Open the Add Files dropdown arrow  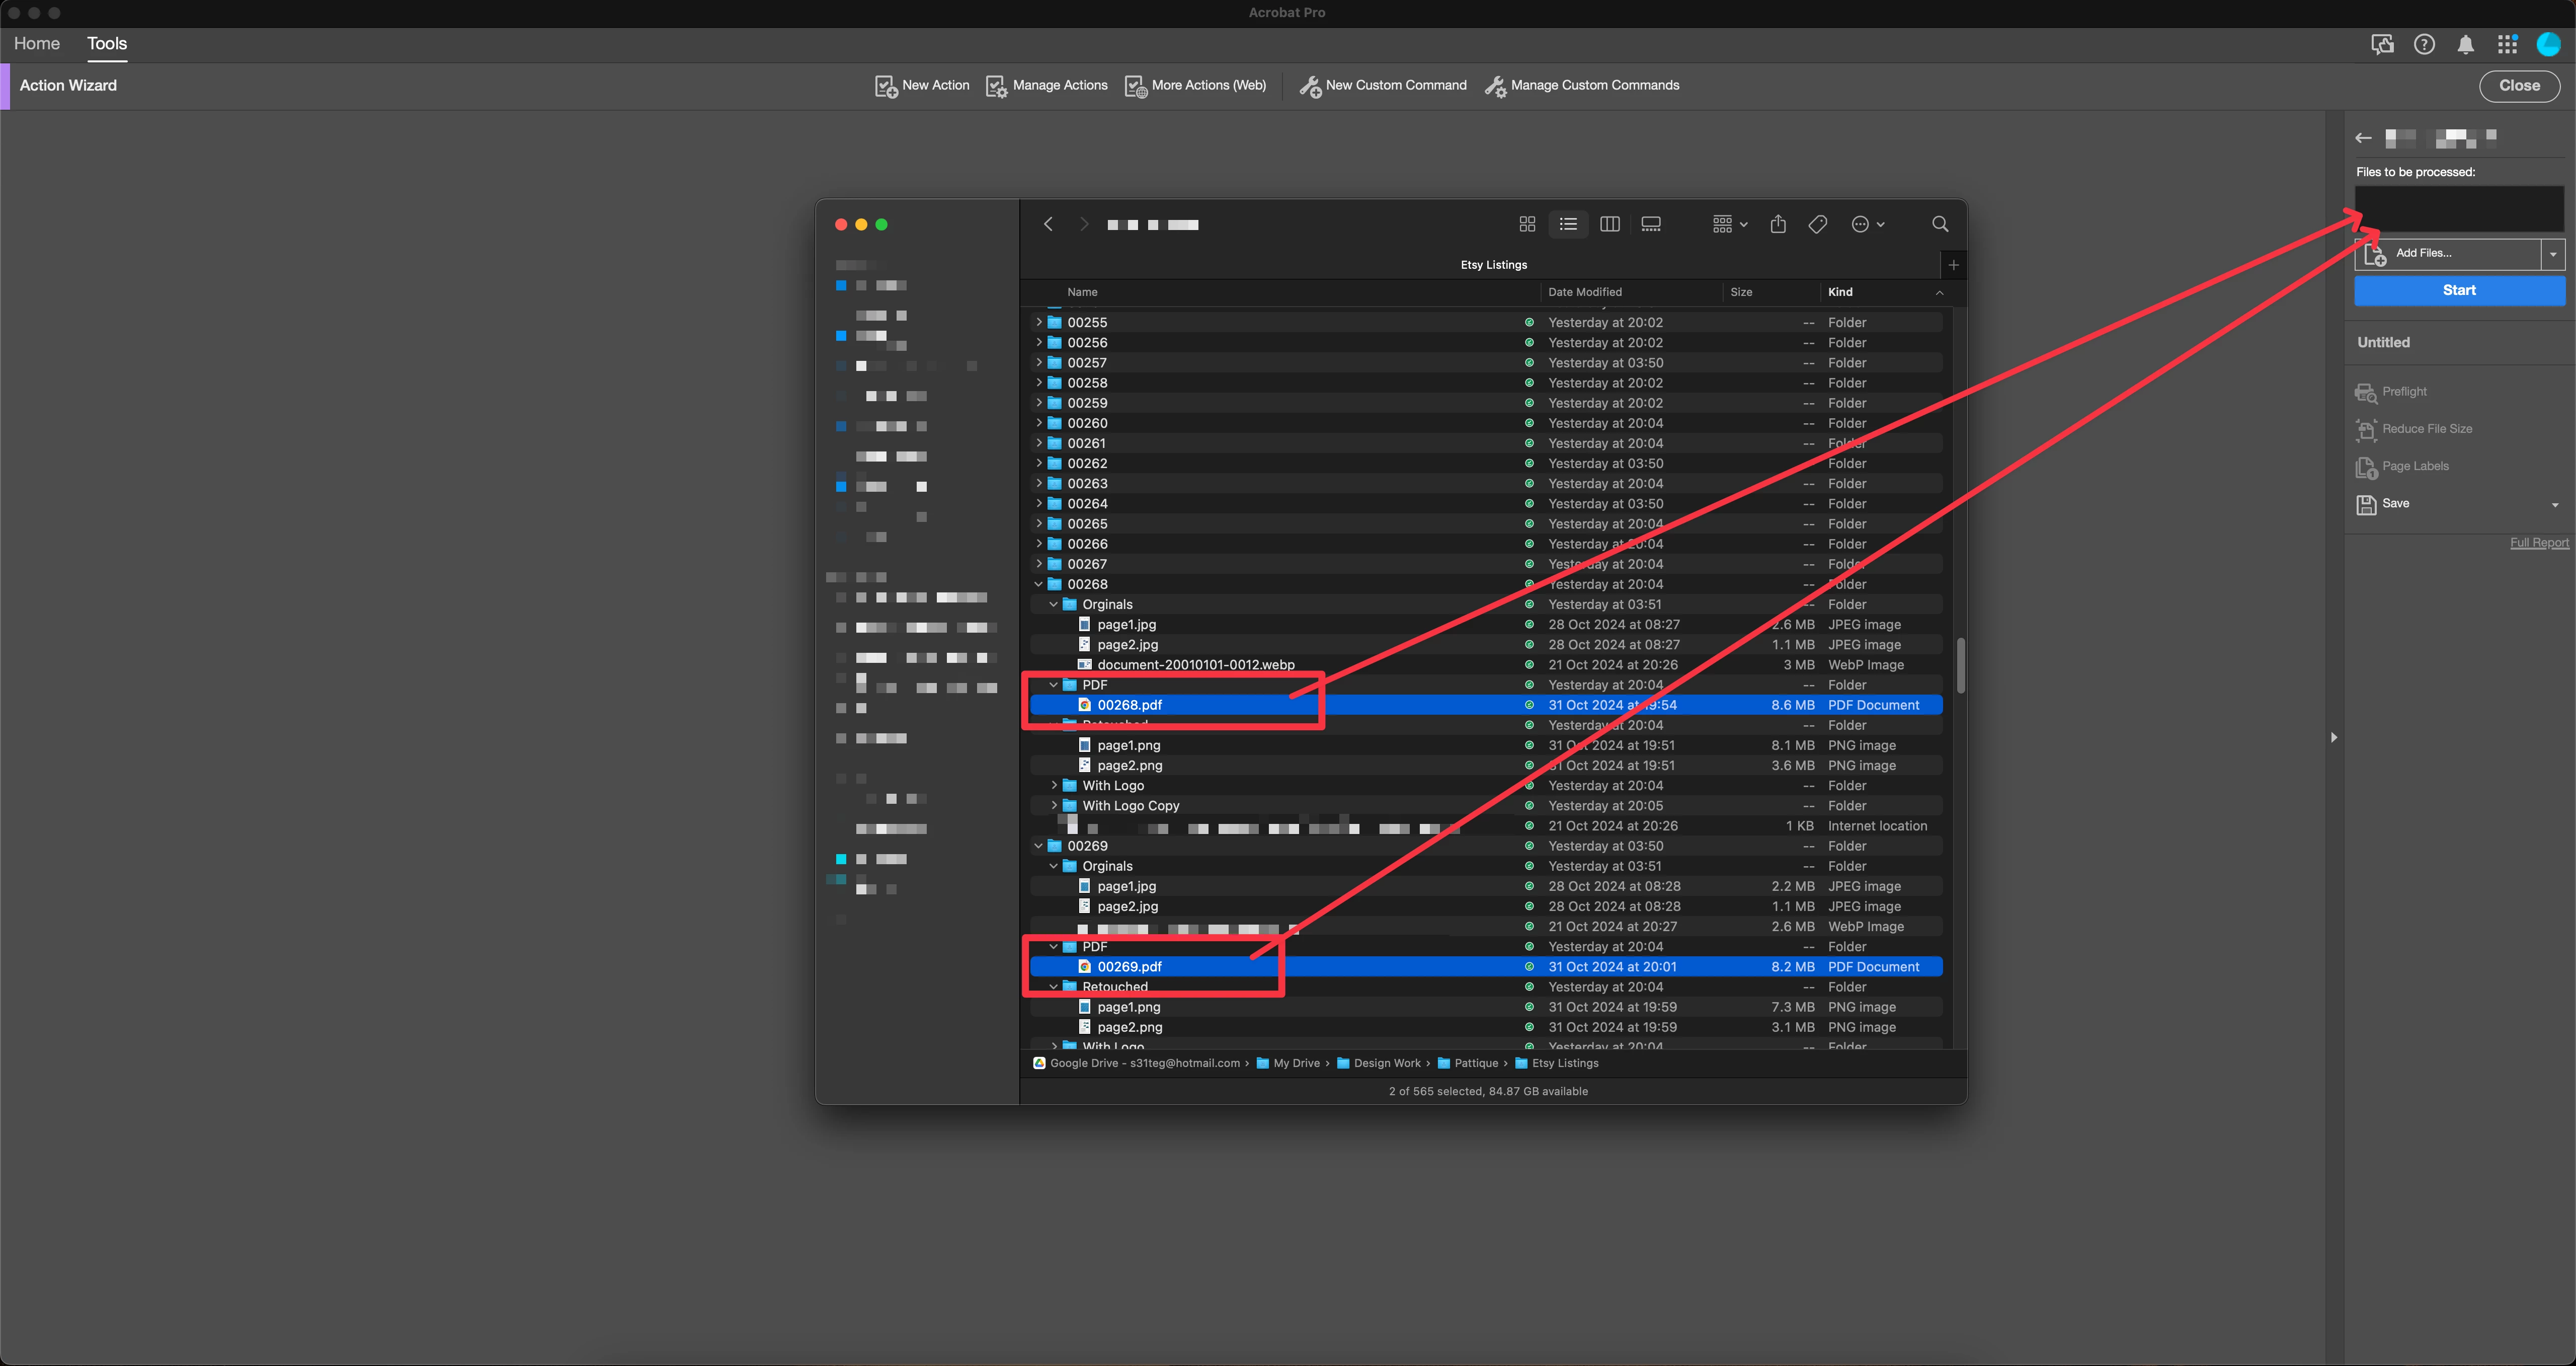pyautogui.click(x=2552, y=254)
